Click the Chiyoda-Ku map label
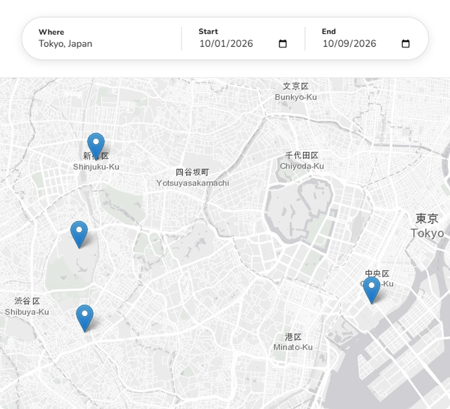Screen dimensions: 450x409 302,161
